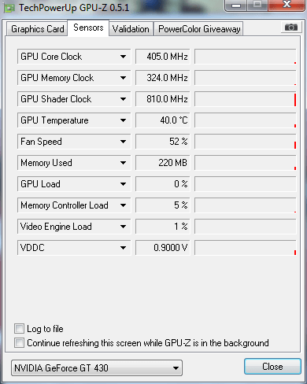The image size is (307, 384).
Task: Open the Memory Used dropdown arrow
Action: click(x=123, y=163)
